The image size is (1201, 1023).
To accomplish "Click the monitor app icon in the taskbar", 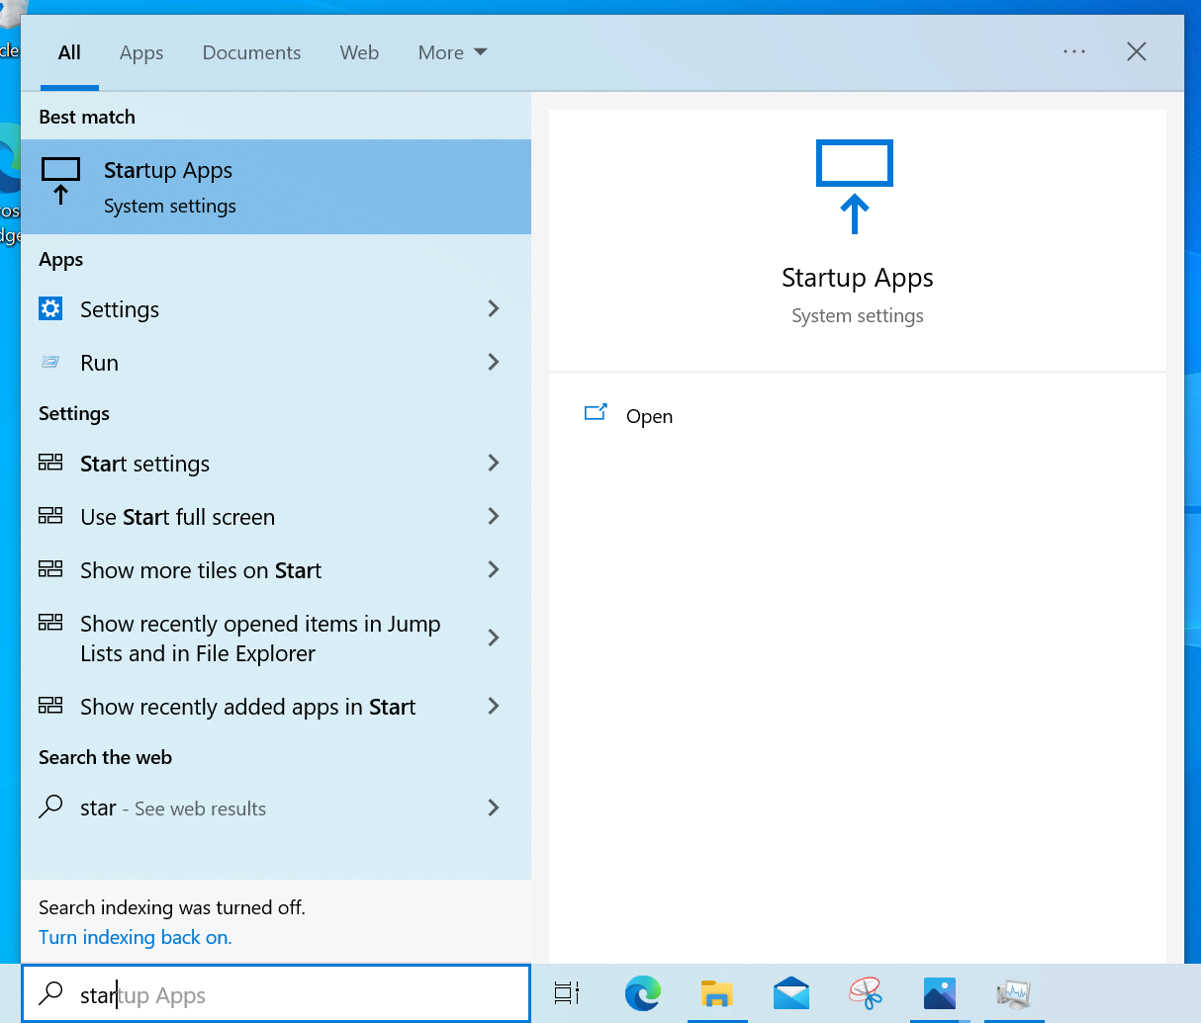I will click(1014, 992).
